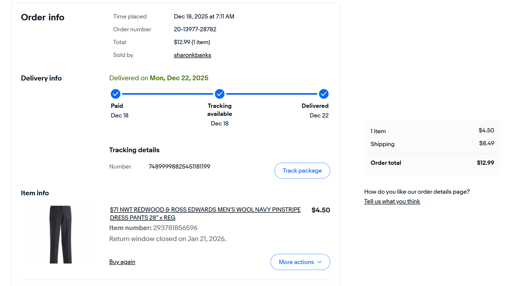Click the Tracking available checkmark icon
The image size is (521, 286).
click(x=220, y=94)
